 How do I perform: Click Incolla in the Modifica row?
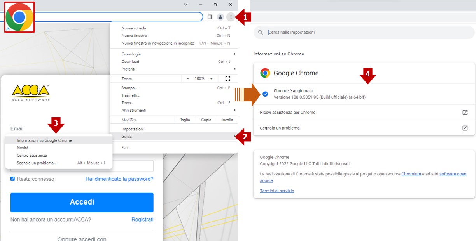[227, 120]
